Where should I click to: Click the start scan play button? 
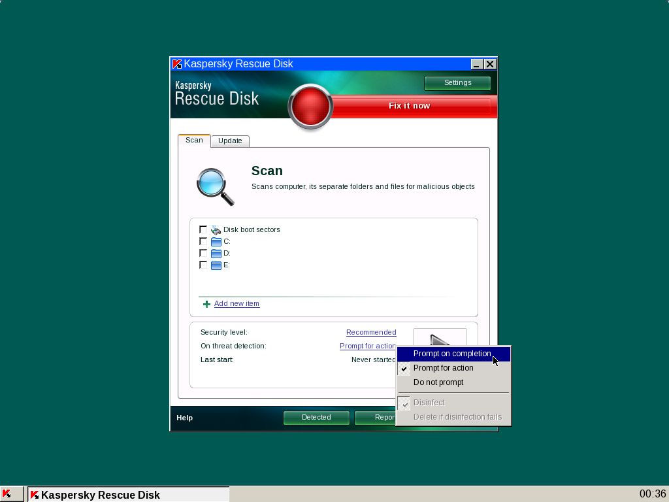[x=440, y=337]
